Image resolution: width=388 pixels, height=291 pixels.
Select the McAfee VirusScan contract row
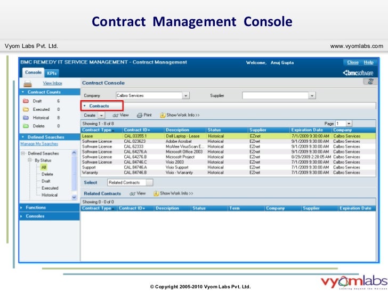[228, 147]
